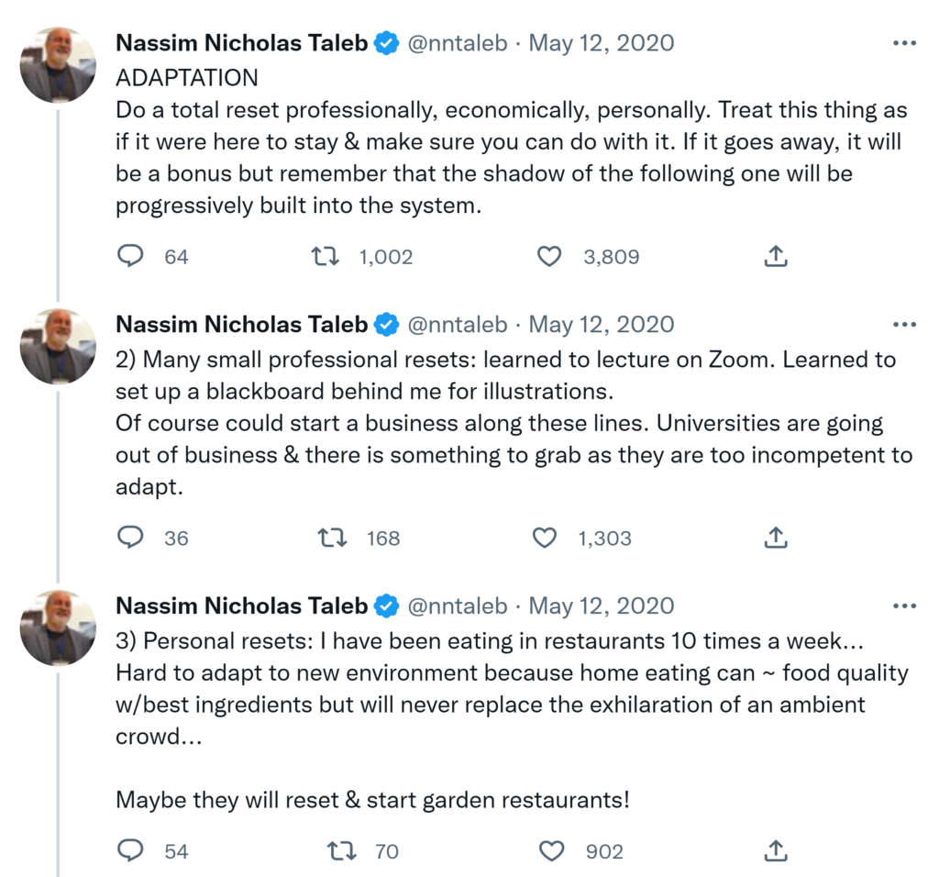Screen dimensions: 939x877
Task: Reply to the Zoom lecture tweet
Action: [130, 537]
